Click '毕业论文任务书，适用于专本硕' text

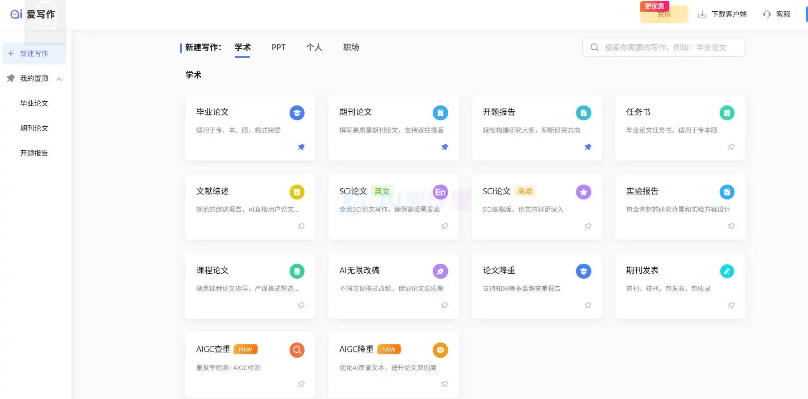(672, 130)
